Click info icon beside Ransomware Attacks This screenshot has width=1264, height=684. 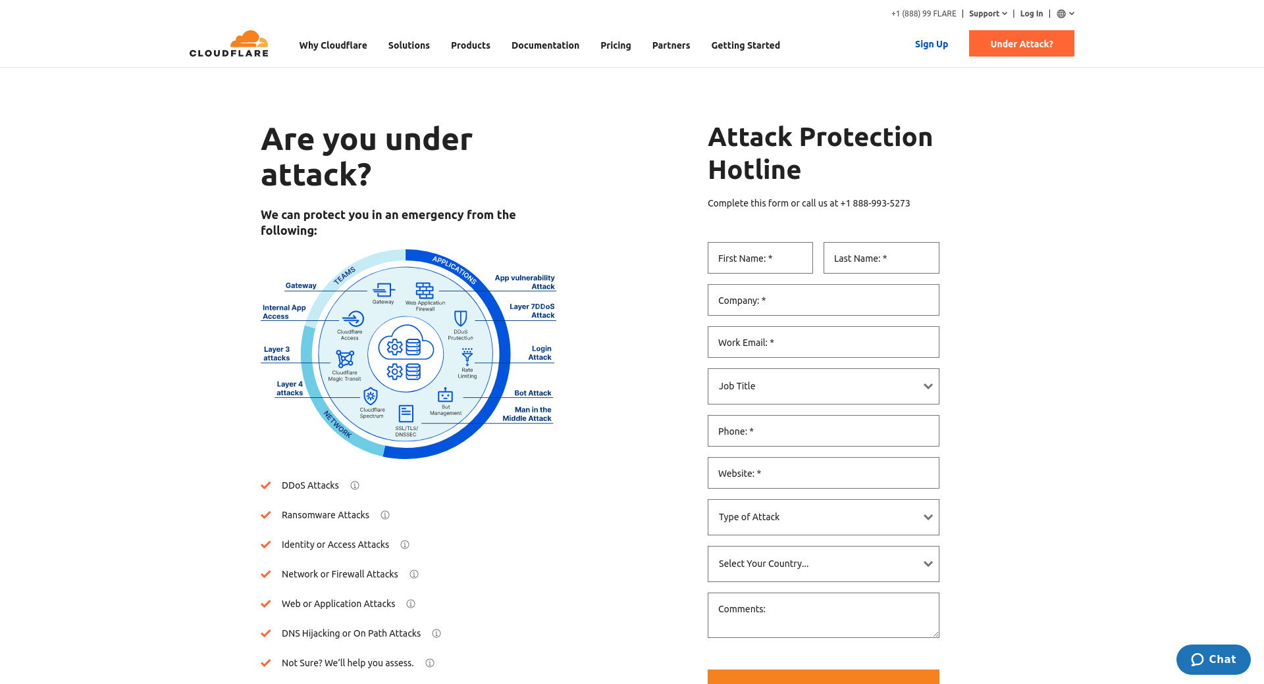pos(385,515)
